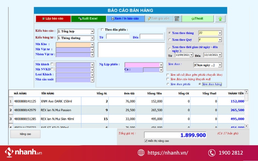Select XNM Axe DARK 150ml cell
Viewport: 258px width, 161px height.
(61, 101)
